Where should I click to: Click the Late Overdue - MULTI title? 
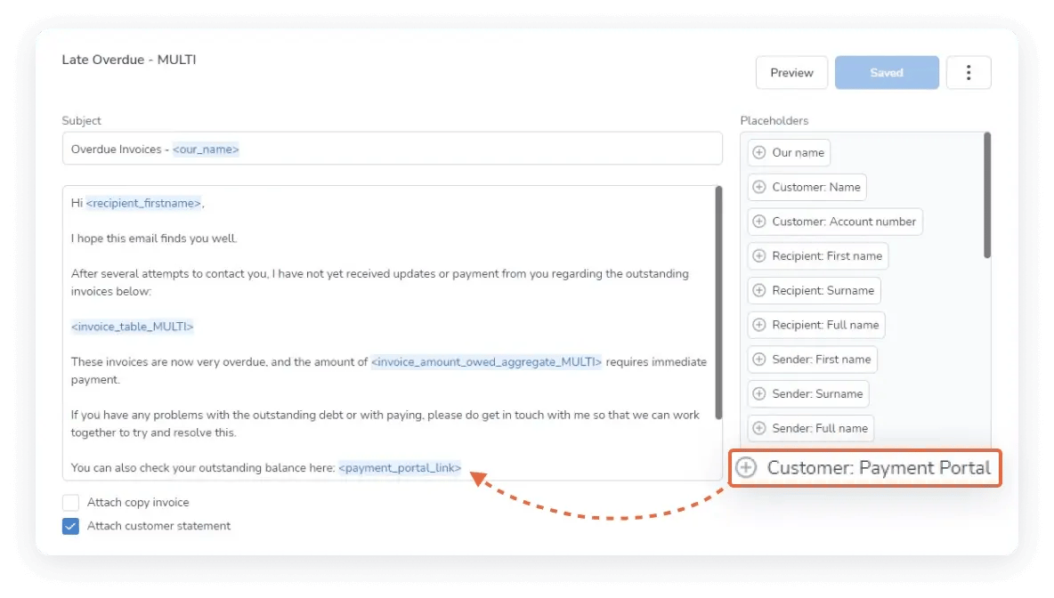tap(129, 60)
